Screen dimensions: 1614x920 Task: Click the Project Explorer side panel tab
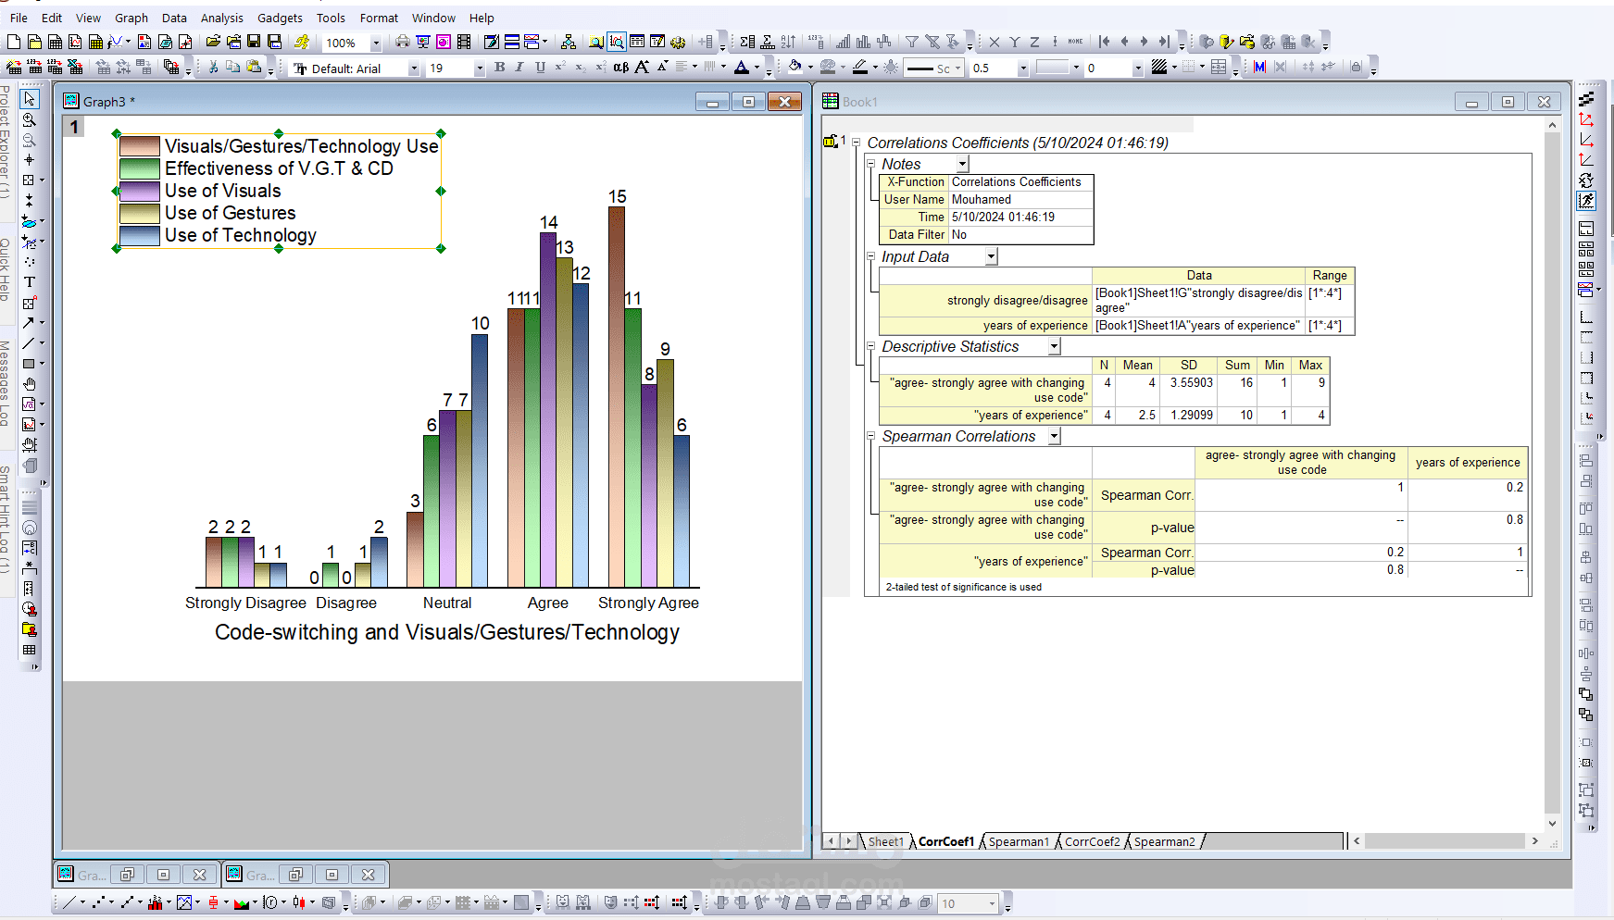coord(6,142)
